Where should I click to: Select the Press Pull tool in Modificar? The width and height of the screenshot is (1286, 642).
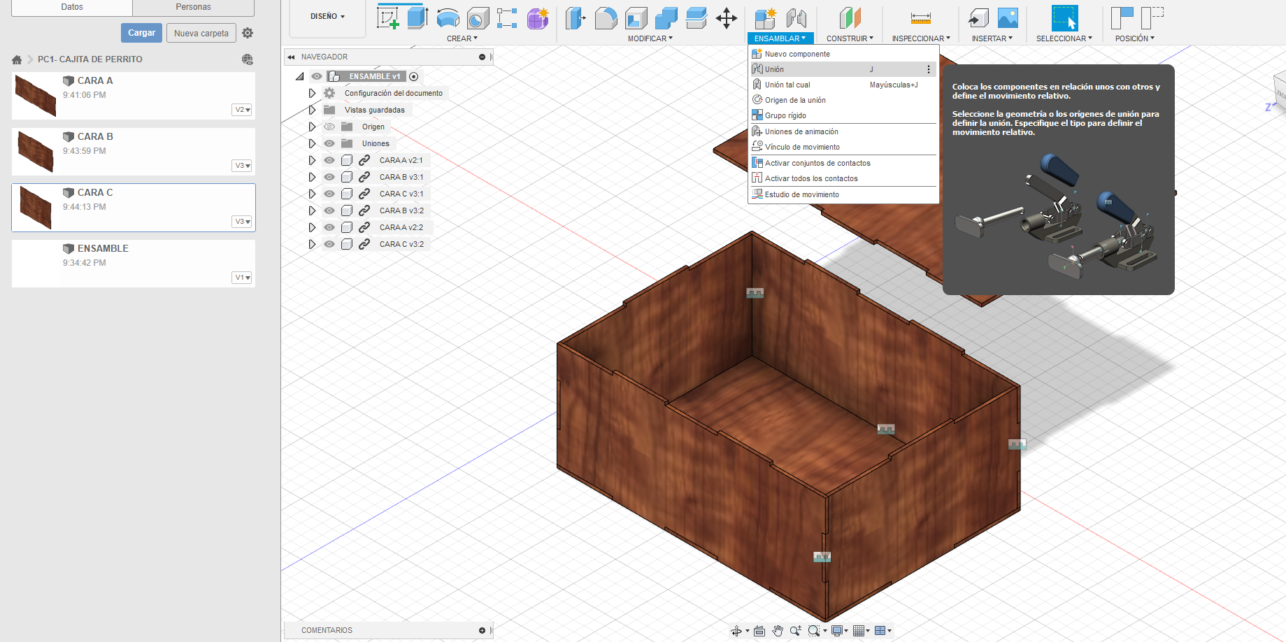click(x=575, y=18)
